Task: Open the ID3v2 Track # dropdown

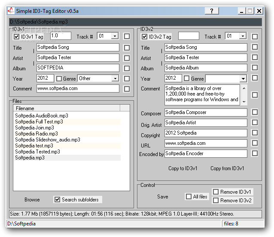Action: tap(243, 36)
